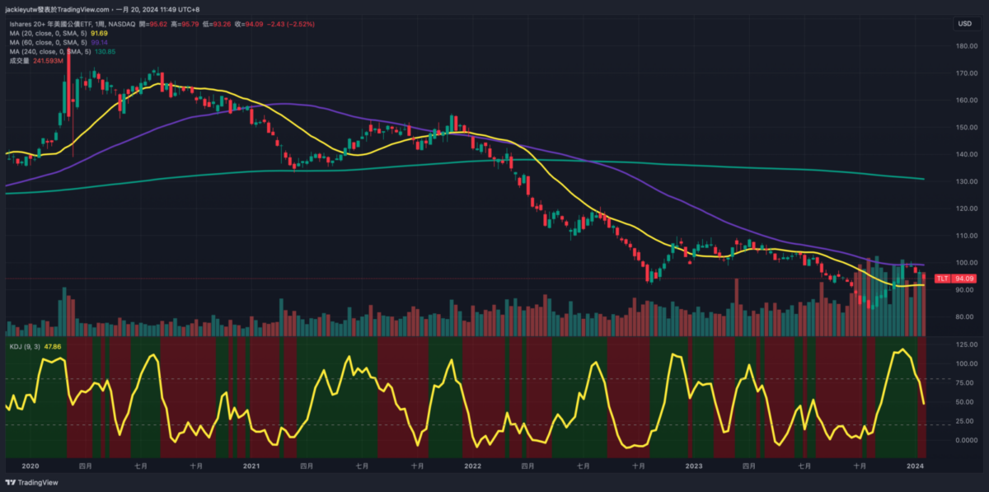Click the 2021 label on time axis
The height and width of the screenshot is (492, 989).
pos(251,466)
